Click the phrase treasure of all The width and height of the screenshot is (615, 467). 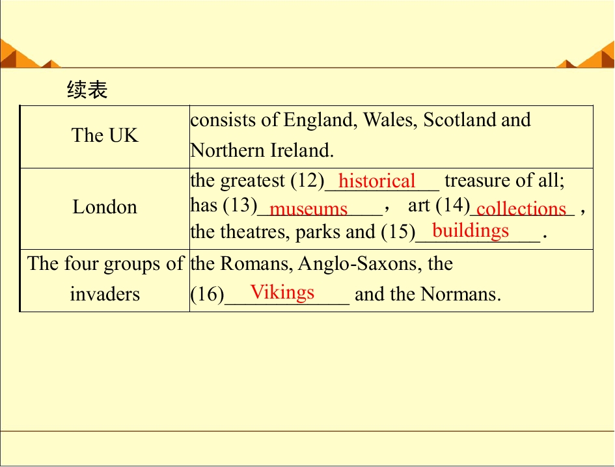(504, 181)
